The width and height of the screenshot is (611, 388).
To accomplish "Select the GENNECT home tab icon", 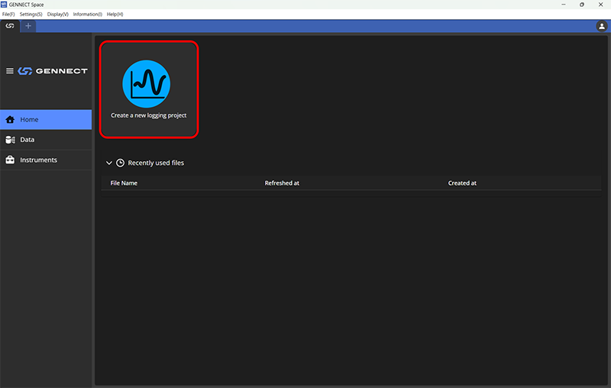I will [x=10, y=26].
